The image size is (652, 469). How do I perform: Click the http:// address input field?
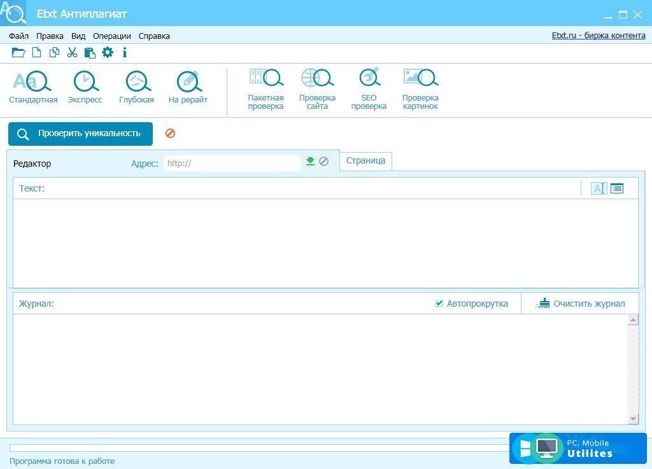click(232, 164)
